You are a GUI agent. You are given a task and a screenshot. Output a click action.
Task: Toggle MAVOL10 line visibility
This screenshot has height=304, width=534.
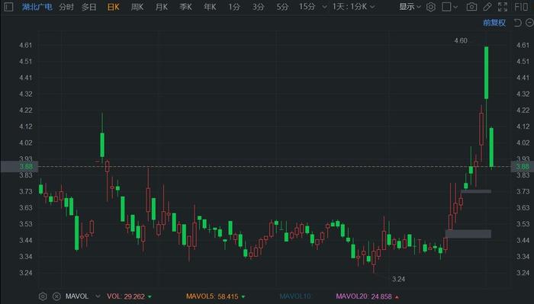(295, 296)
